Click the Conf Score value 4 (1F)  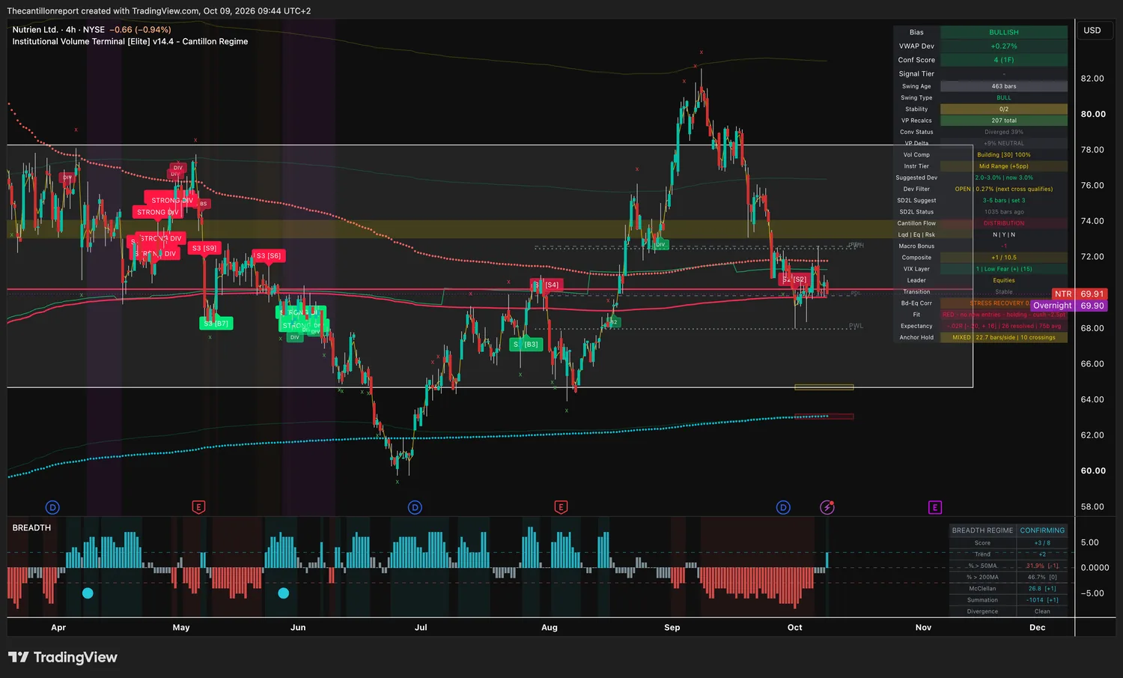click(1004, 60)
